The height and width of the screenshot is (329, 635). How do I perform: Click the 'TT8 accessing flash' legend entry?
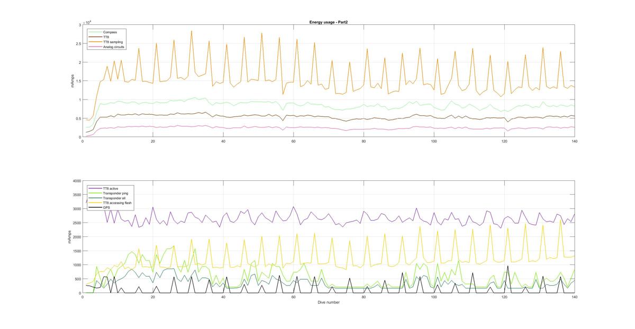[x=117, y=203]
